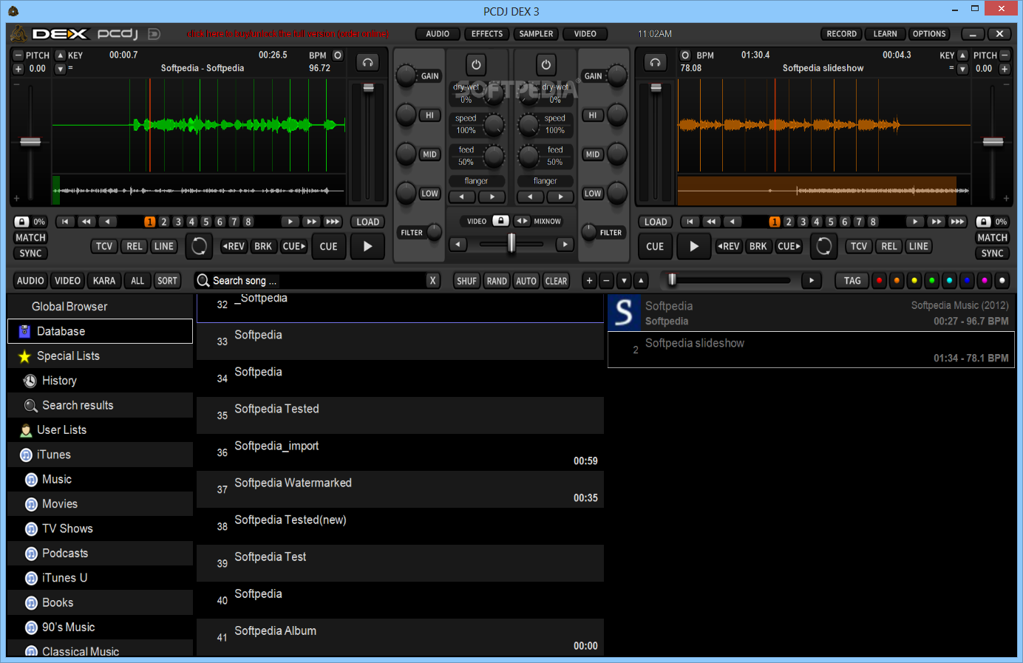Screen dimensions: 1023x663
Task: Click the Search song input field
Action: pyautogui.click(x=318, y=281)
